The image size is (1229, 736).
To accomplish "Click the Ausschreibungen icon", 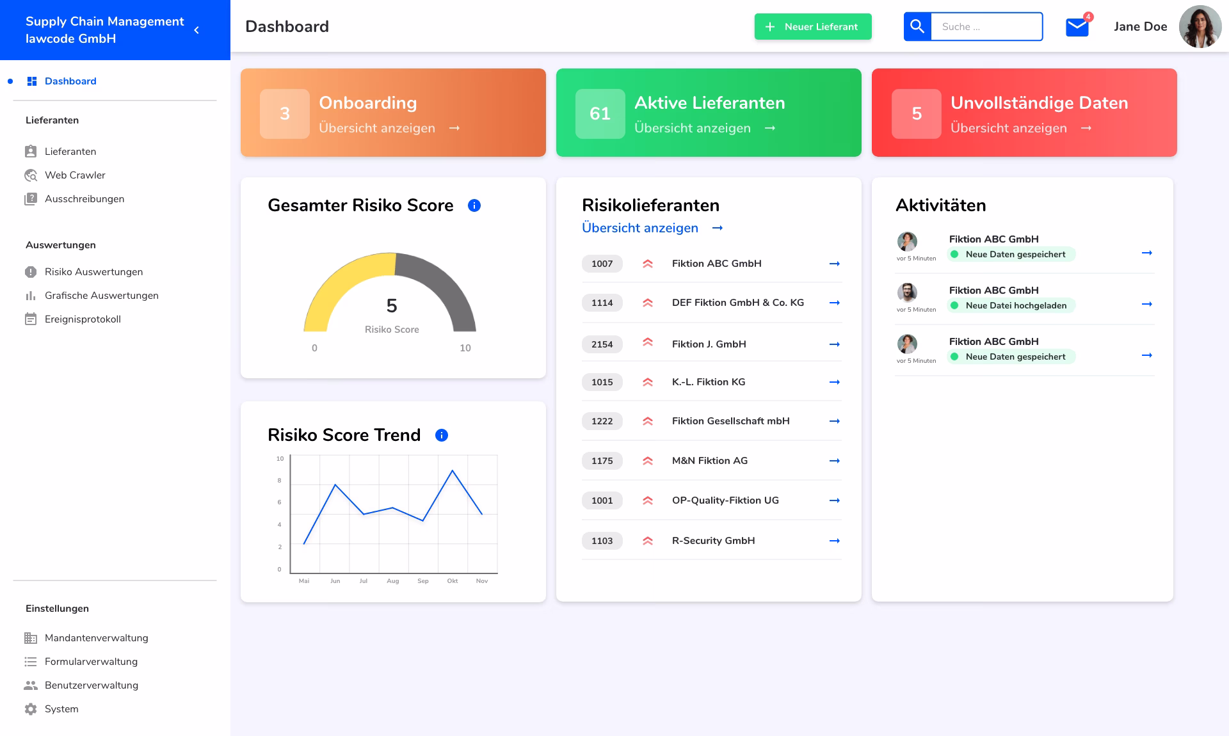I will point(31,198).
